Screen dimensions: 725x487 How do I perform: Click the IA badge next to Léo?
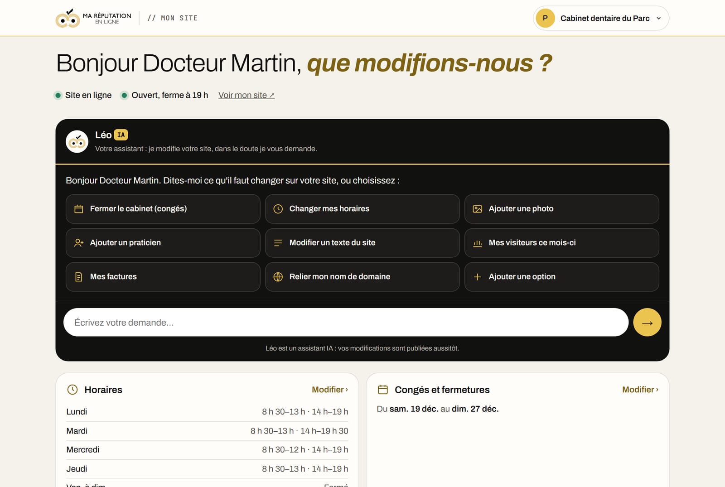coord(121,135)
